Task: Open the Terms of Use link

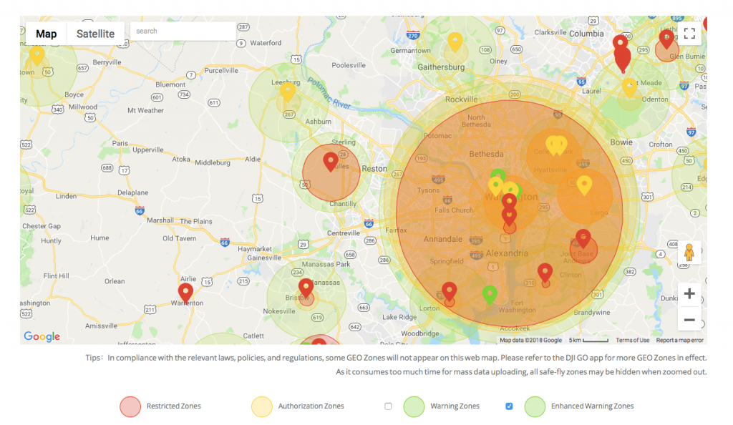Action: tap(633, 340)
